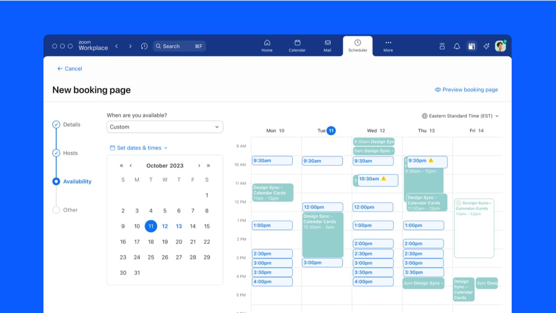
Task: Expand the Custom availability dropdown
Action: tap(165, 127)
